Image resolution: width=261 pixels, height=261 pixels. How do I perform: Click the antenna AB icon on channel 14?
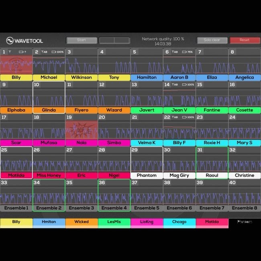175,84
